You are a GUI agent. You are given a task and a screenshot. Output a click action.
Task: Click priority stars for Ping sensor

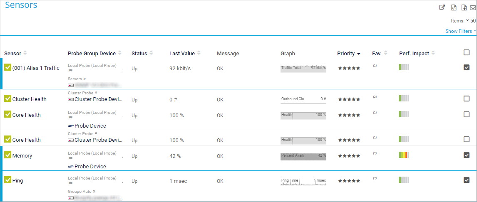pyautogui.click(x=349, y=181)
